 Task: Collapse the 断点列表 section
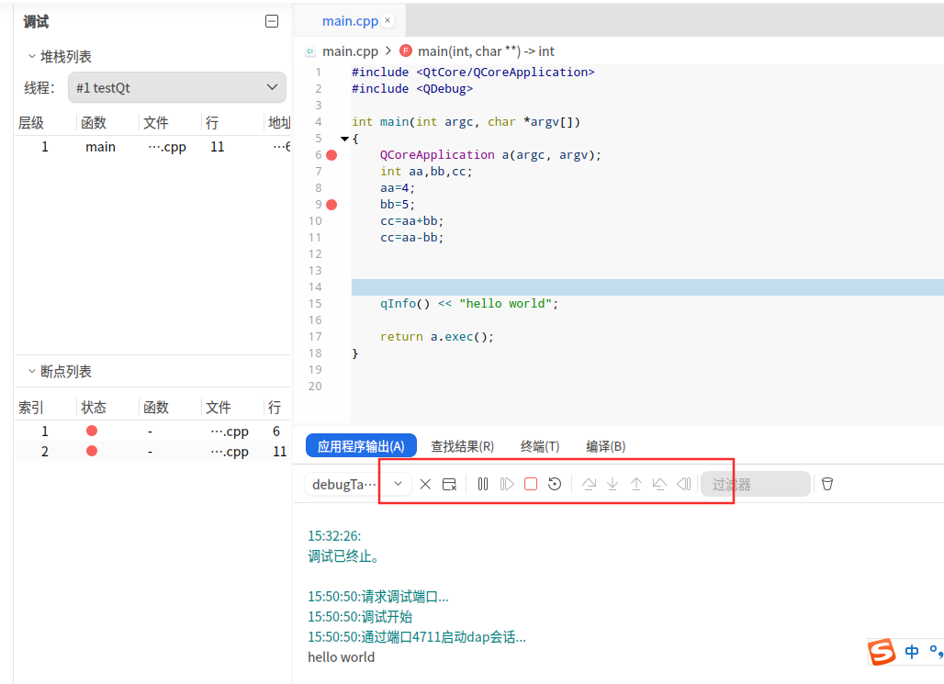click(32, 372)
